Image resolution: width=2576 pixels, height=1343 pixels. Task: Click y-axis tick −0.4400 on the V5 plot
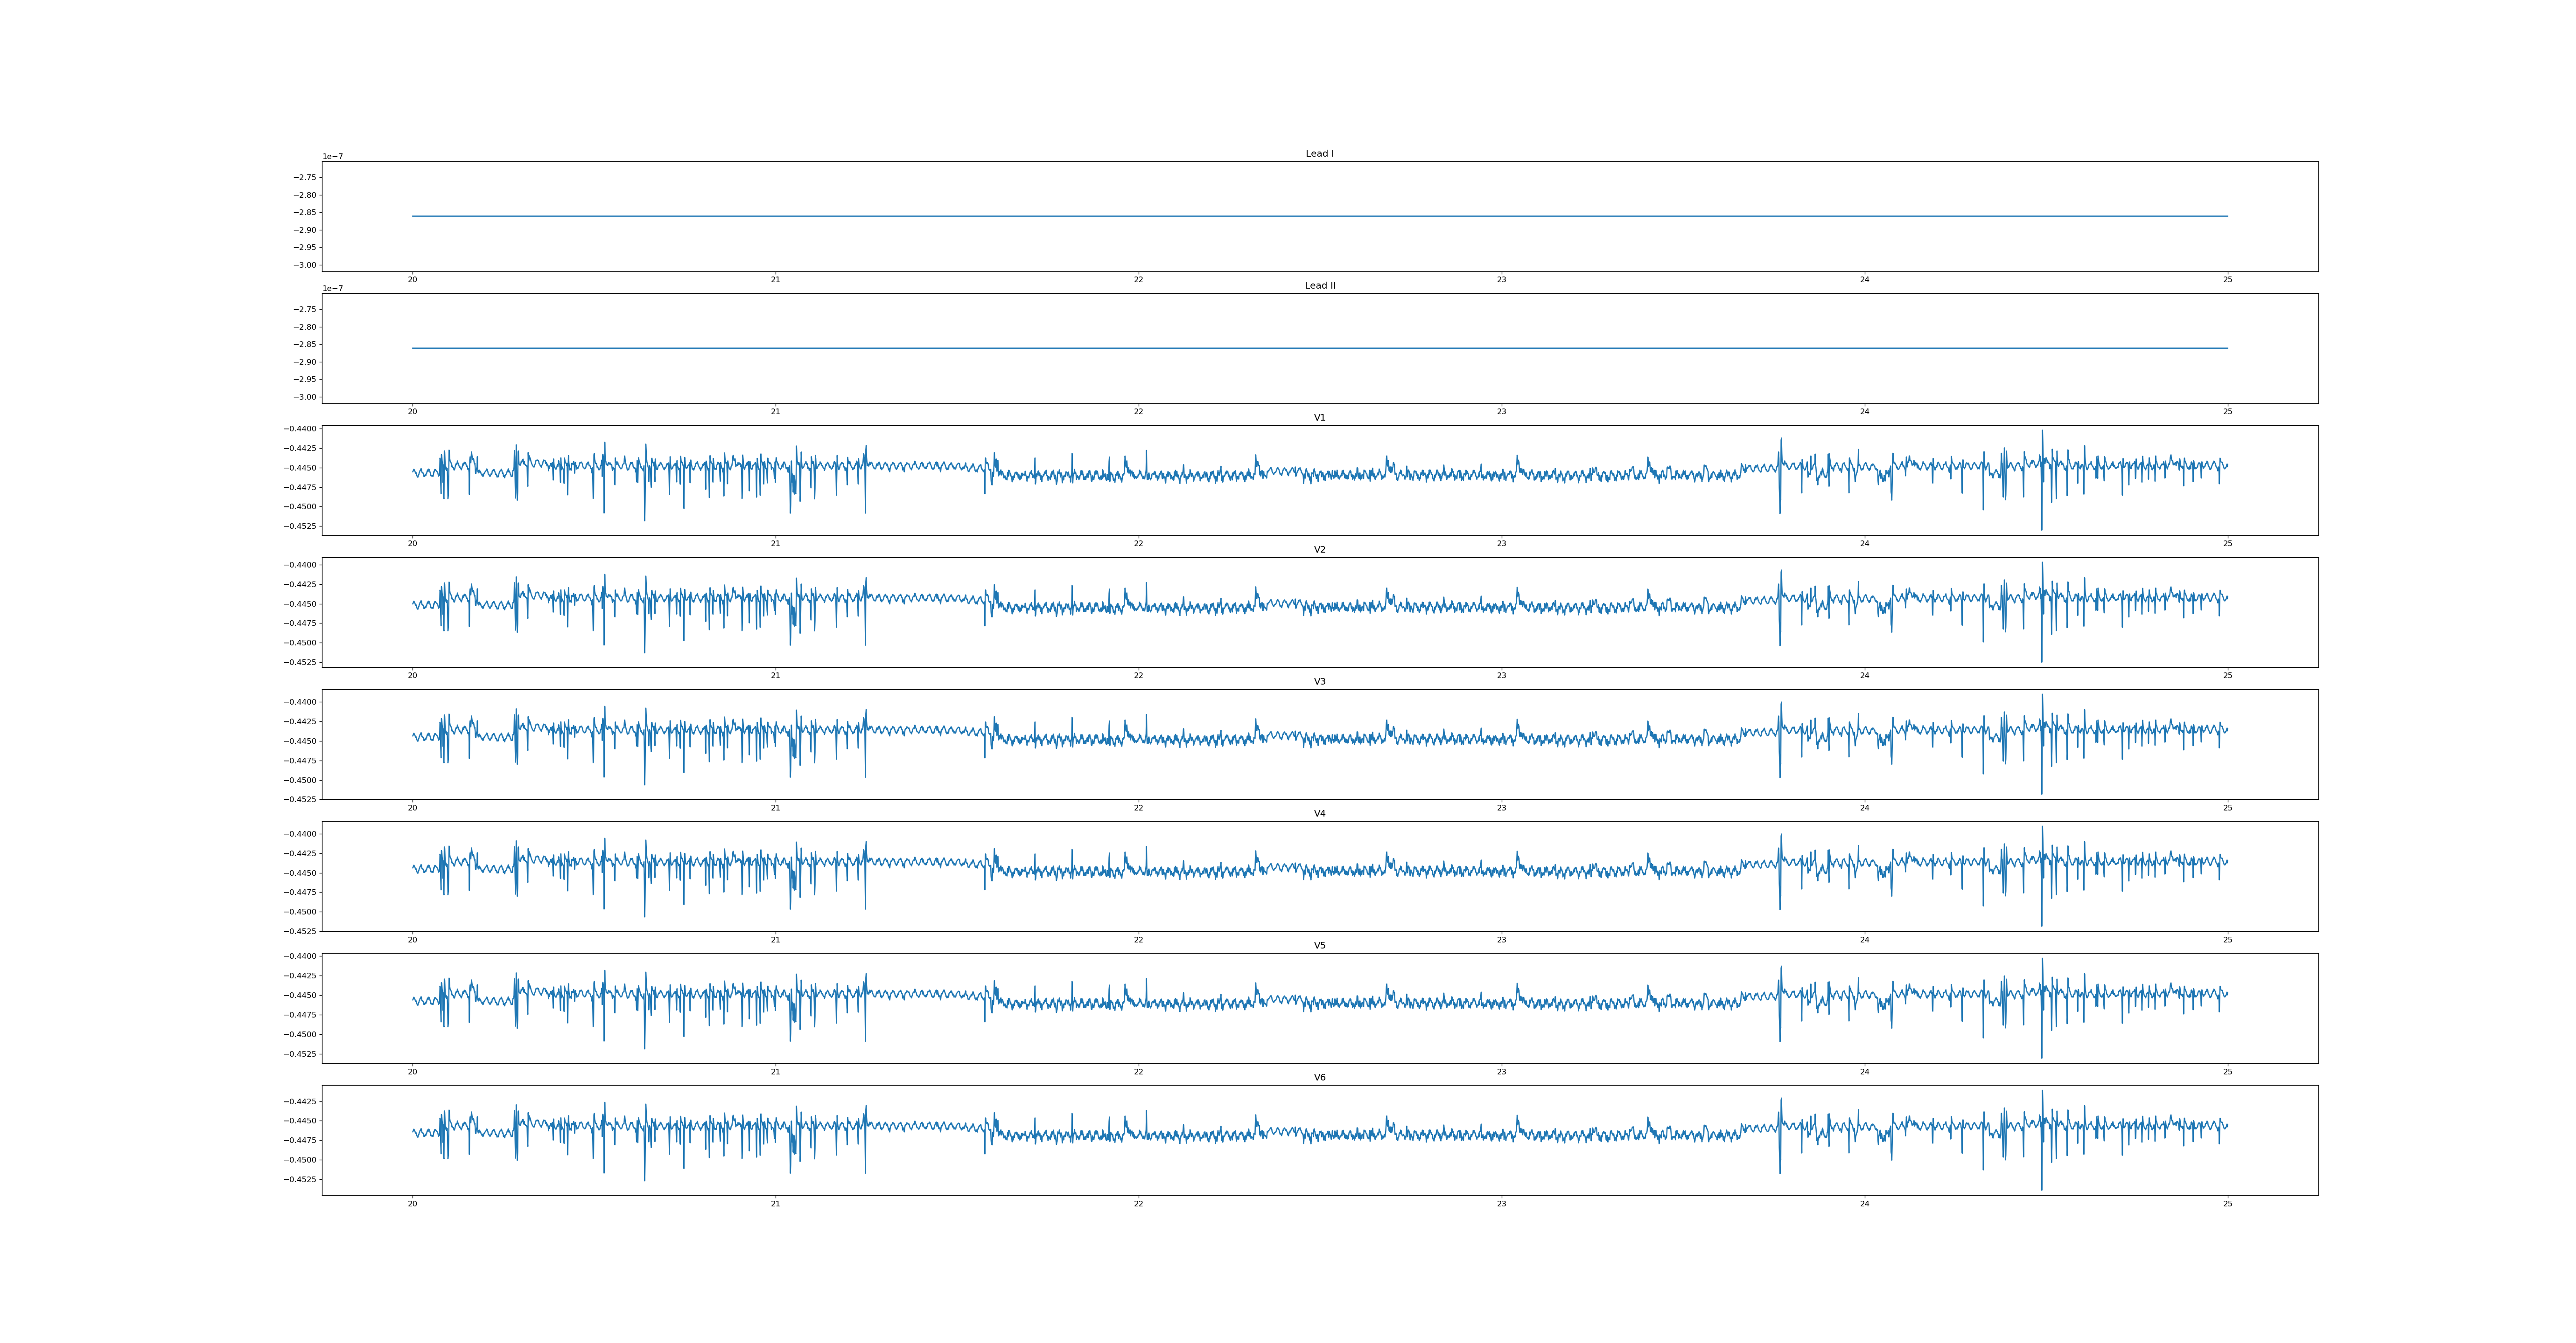click(x=300, y=956)
